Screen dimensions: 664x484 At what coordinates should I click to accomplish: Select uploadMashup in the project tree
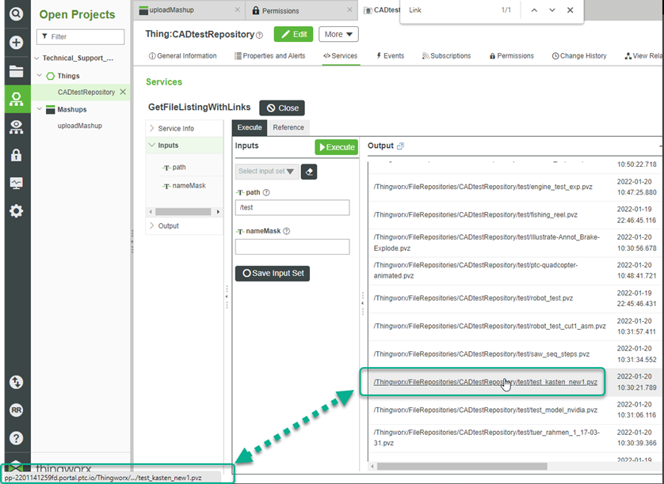79,126
